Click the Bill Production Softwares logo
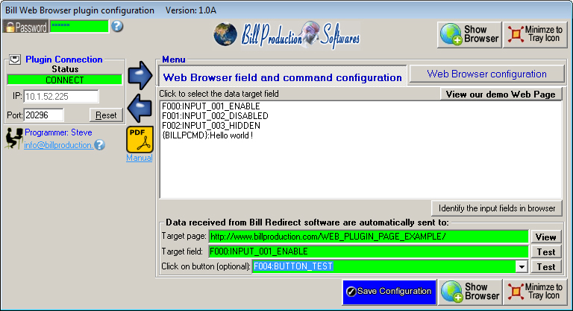573x311 pixels. tap(286, 36)
